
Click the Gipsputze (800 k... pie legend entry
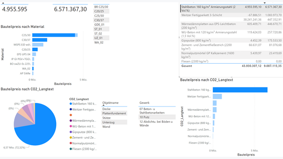(83, 132)
